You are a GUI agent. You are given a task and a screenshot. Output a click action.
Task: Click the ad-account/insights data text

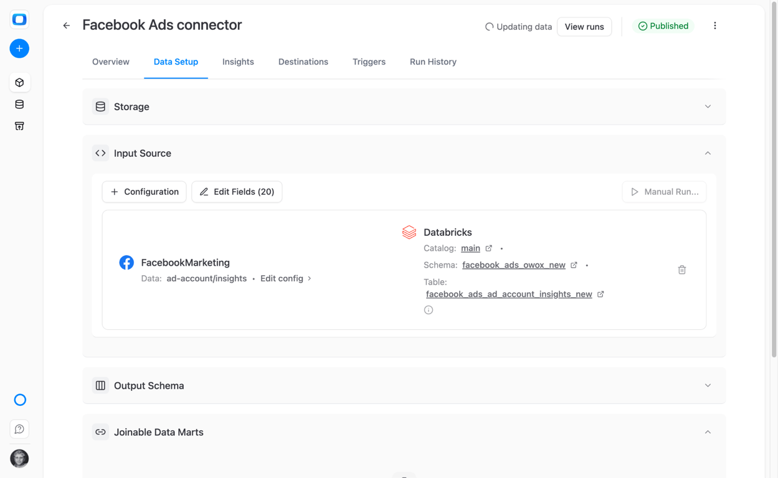click(206, 278)
